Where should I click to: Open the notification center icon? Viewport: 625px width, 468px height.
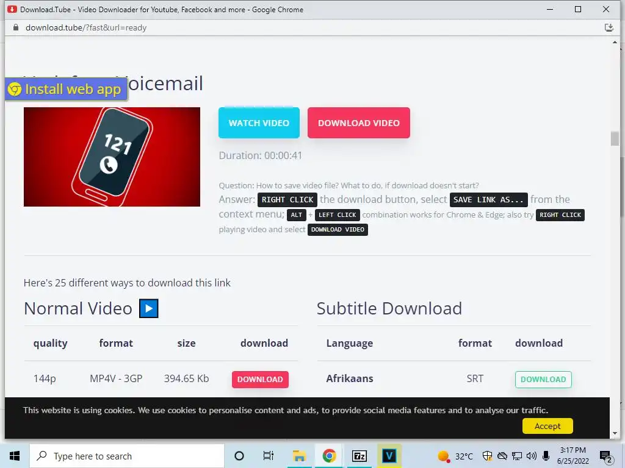point(605,456)
